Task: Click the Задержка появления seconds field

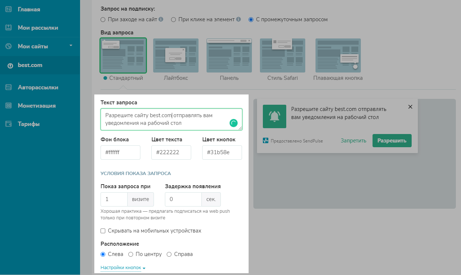Action: coord(183,200)
